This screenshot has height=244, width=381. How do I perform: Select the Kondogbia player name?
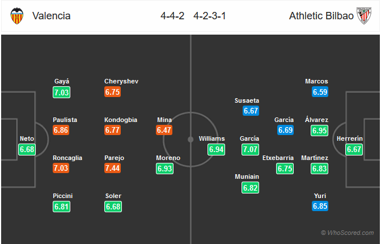121,120
